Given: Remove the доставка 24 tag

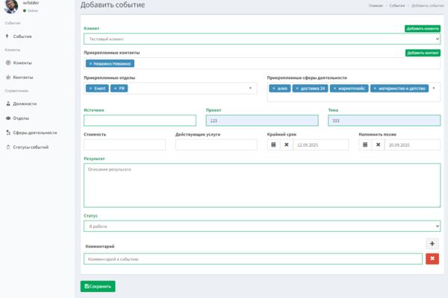Looking at the screenshot, I should point(297,89).
